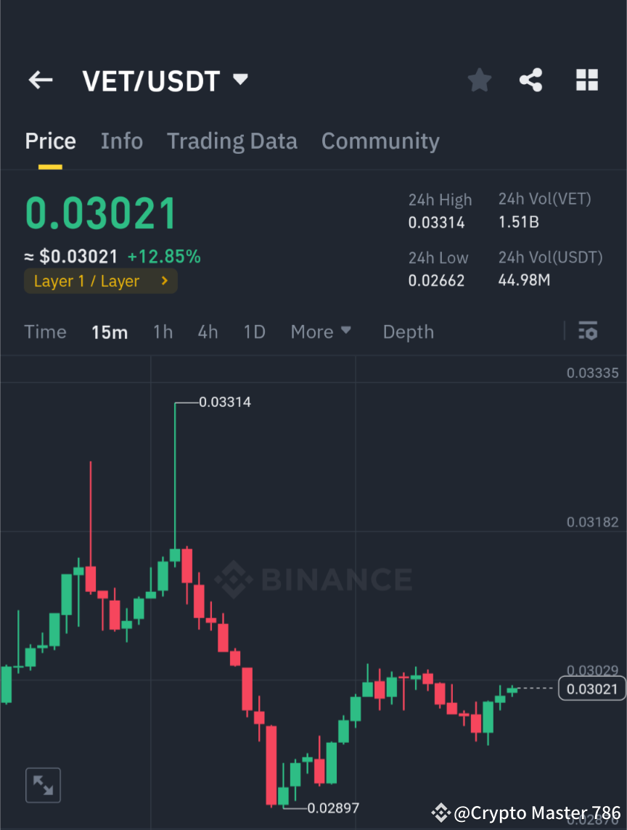Open the Community tab
627x830 pixels.
click(380, 141)
